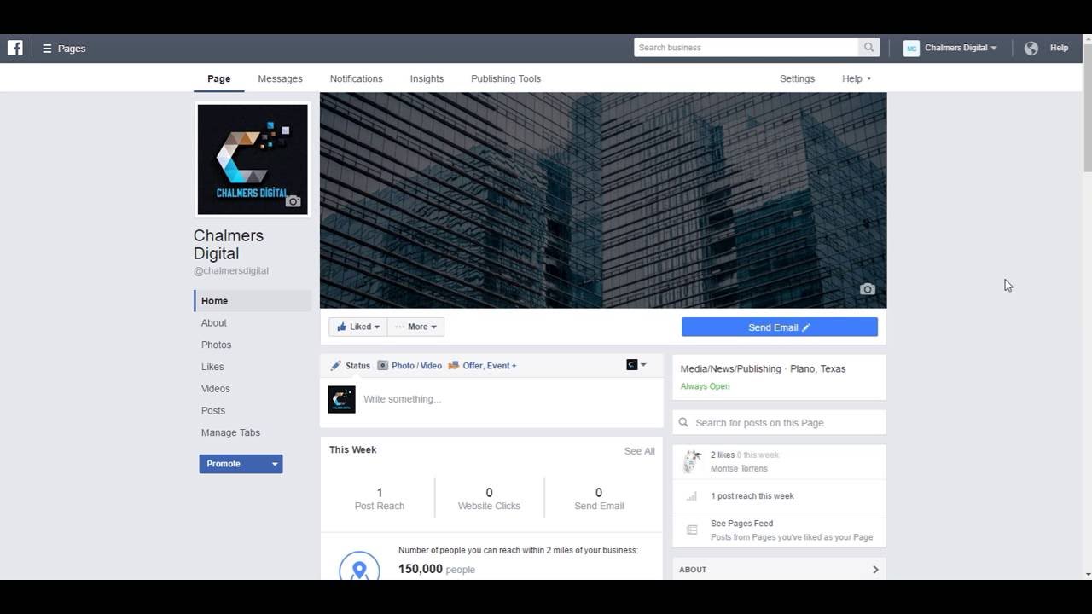Image resolution: width=1092 pixels, height=614 pixels.
Task: Open the Promote dropdown arrow
Action: coord(275,464)
